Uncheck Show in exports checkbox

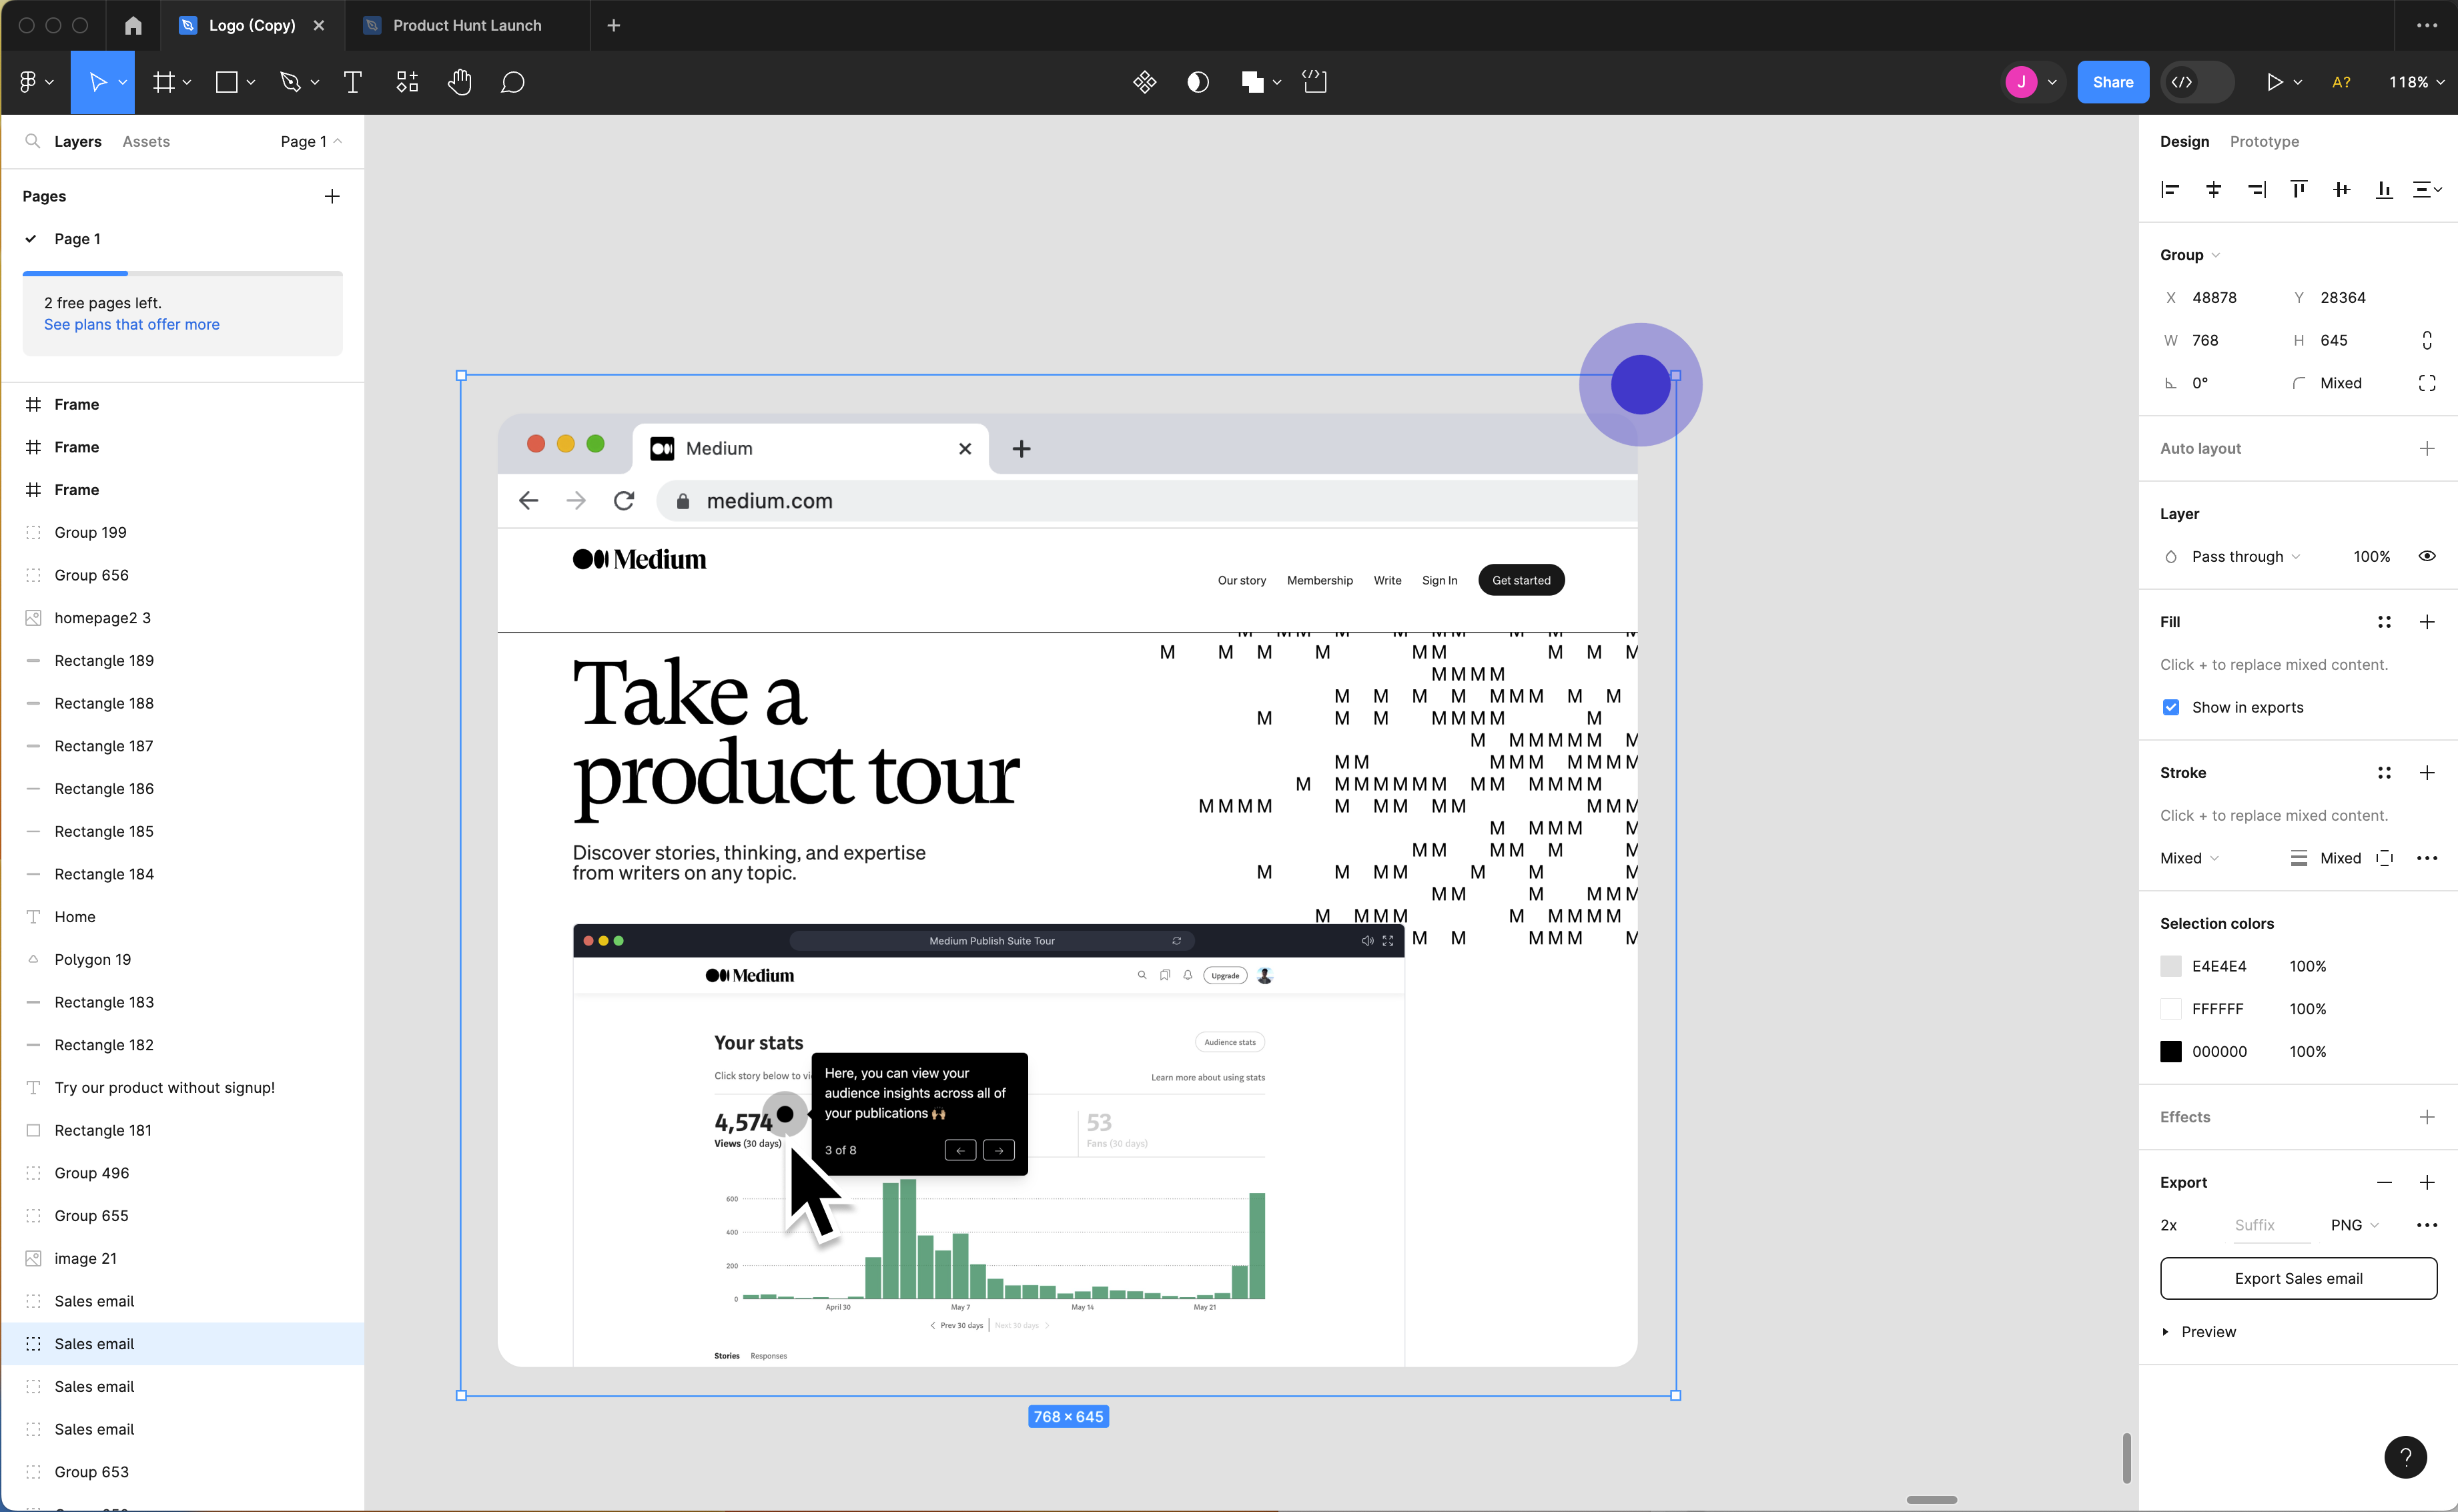pos(2171,707)
